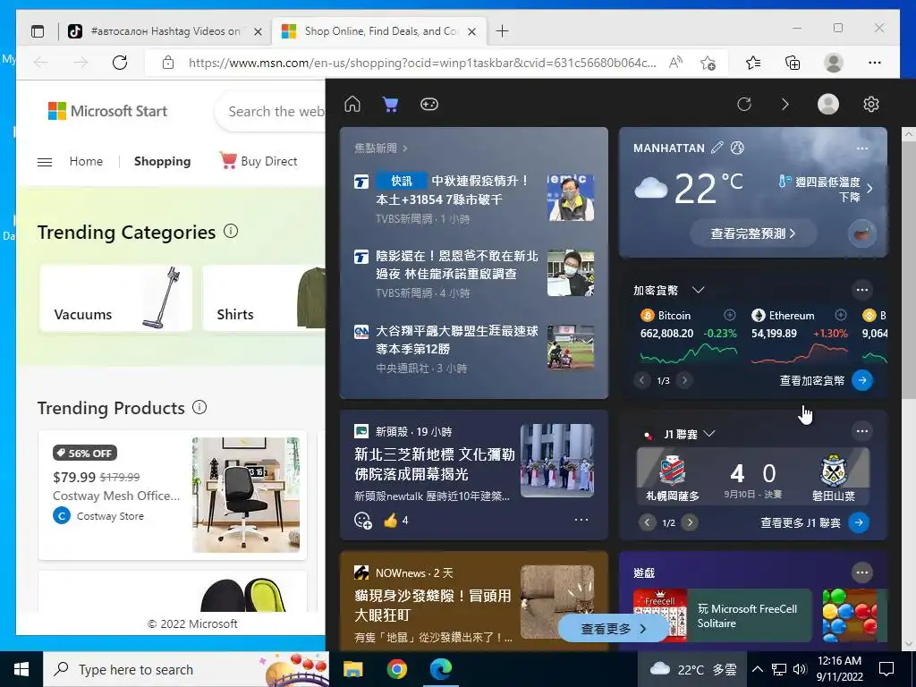Image resolution: width=916 pixels, height=687 pixels.
Task: Click the blue arrow next to 查看更多 J1 聯賽
Action: click(859, 522)
